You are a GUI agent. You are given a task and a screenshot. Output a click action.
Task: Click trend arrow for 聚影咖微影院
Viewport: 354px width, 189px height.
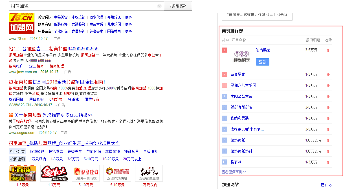coord(328,107)
